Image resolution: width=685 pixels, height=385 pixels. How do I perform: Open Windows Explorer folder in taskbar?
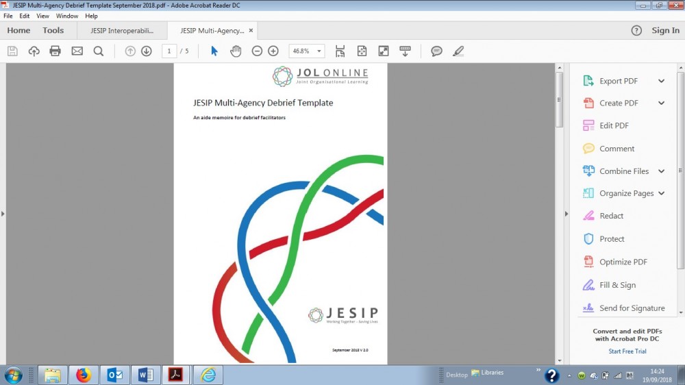click(x=53, y=375)
